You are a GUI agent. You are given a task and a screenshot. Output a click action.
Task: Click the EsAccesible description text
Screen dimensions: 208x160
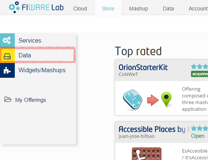(195, 154)
